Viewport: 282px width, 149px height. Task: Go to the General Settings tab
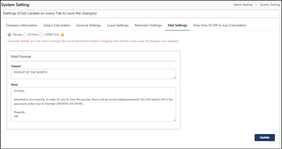point(89,25)
